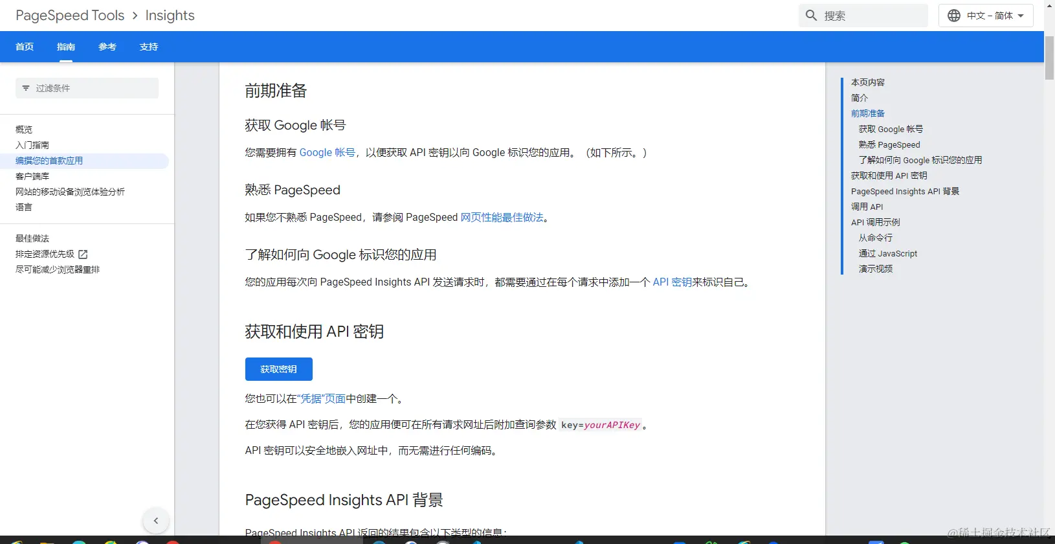Image resolution: width=1055 pixels, height=544 pixels.
Task: Jump to 从命令行 in contents
Action: coord(876,238)
